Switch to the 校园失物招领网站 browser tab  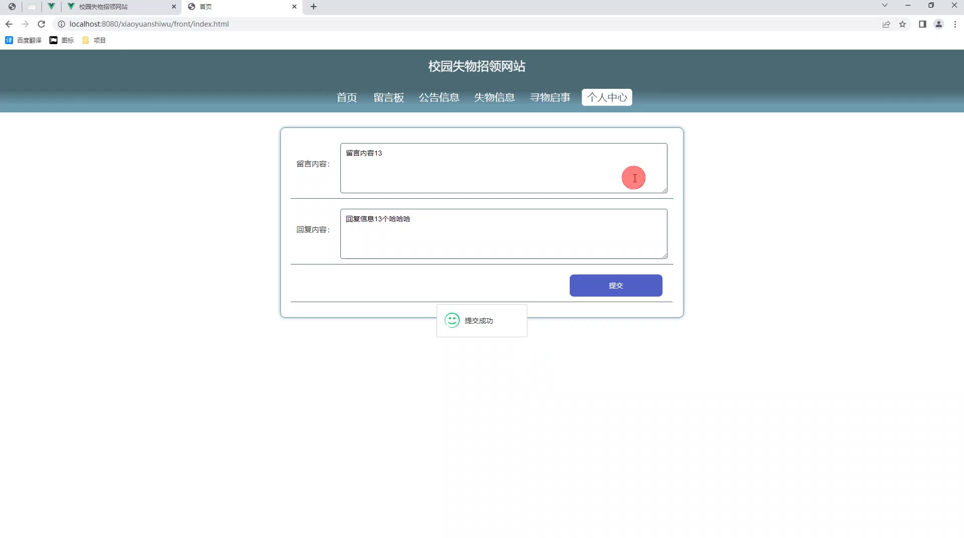[122, 7]
